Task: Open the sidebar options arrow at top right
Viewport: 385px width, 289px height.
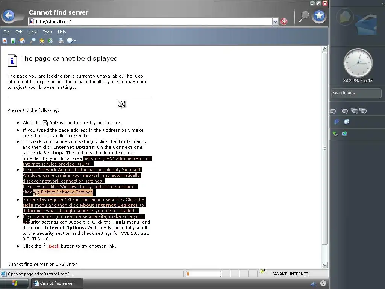Action: coord(382,3)
